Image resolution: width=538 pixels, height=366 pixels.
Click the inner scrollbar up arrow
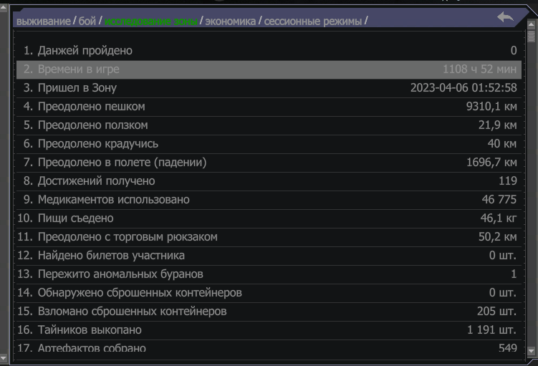tap(531, 25)
